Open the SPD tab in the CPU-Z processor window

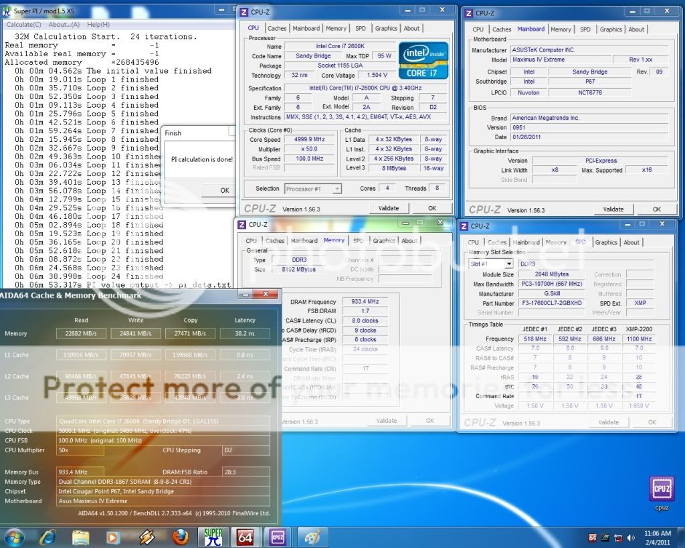coord(361,28)
